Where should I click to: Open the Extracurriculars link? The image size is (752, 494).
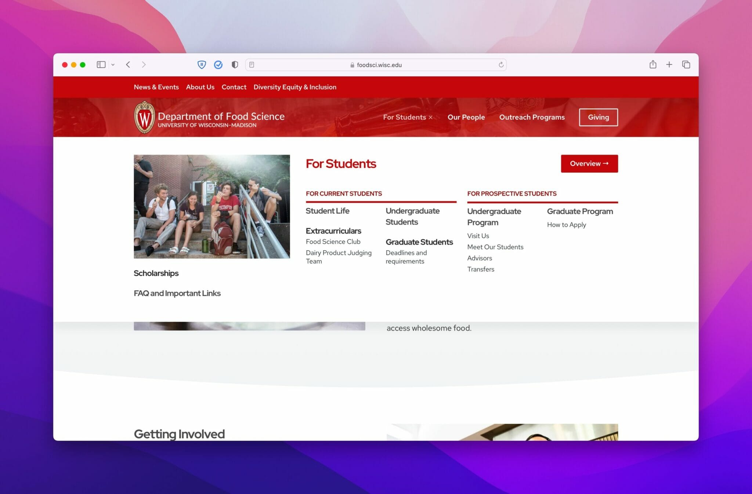tap(333, 231)
